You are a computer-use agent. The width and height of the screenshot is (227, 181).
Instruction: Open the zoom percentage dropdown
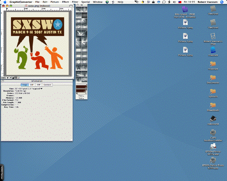point(4,77)
